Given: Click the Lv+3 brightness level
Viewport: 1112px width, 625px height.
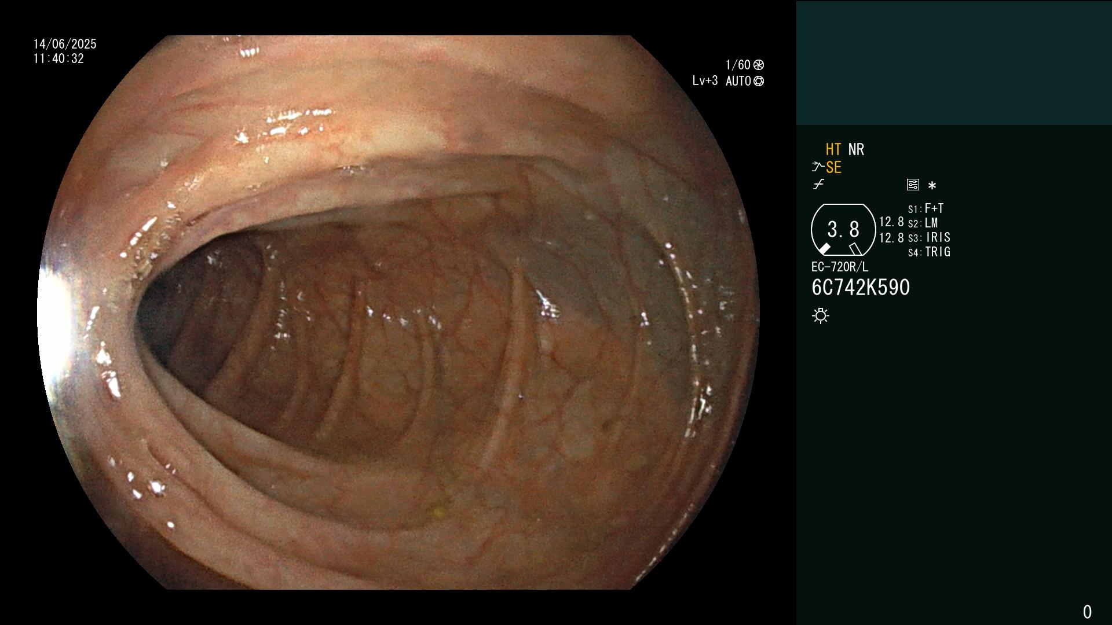Looking at the screenshot, I should 705,81.
